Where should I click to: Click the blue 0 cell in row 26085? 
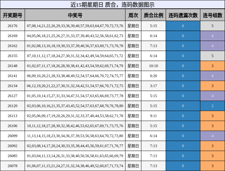[183, 156]
